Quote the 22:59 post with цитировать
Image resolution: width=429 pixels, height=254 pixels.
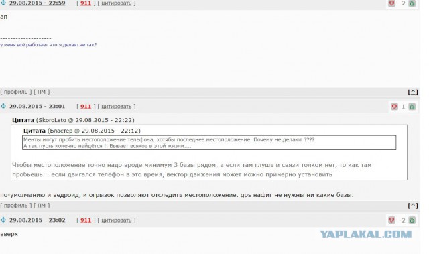pos(116,3)
